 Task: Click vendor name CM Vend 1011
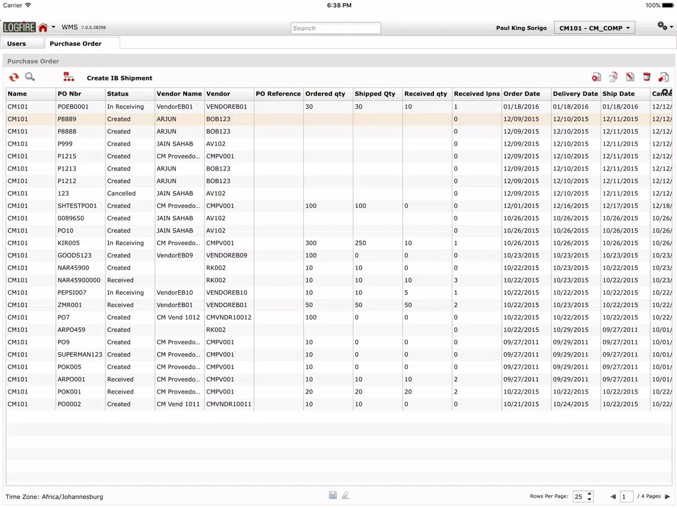click(x=178, y=404)
